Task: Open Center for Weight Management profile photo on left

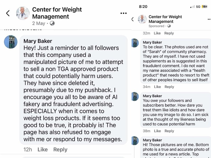Action: [23, 13]
